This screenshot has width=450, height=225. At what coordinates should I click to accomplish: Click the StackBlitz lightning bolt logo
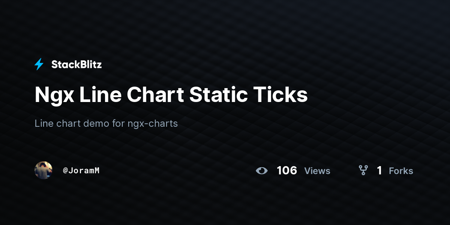[39, 64]
